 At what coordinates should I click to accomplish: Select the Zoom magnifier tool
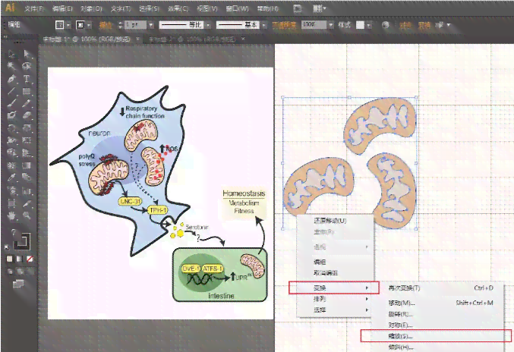(27, 215)
